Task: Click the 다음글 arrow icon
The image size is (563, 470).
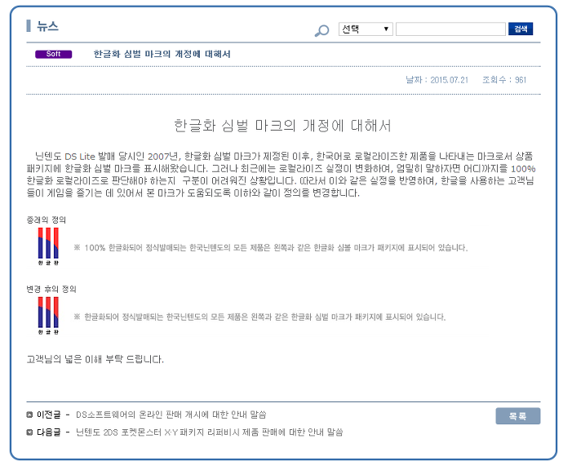Action: [x=29, y=432]
